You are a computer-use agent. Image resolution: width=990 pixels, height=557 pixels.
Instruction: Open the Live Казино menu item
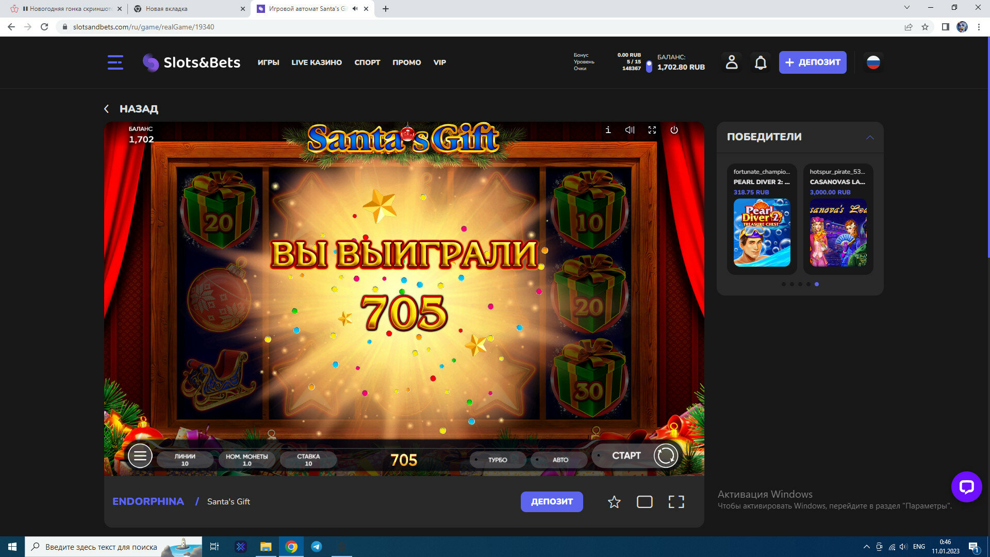click(x=316, y=62)
